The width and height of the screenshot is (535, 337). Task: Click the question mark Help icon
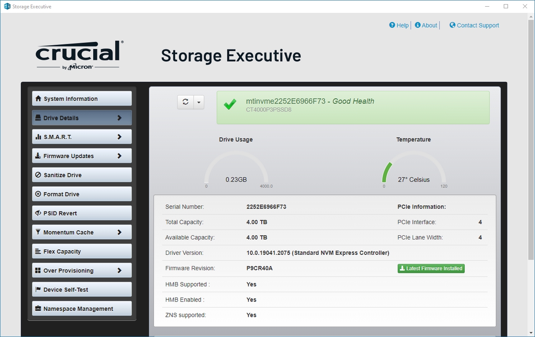(x=392, y=25)
